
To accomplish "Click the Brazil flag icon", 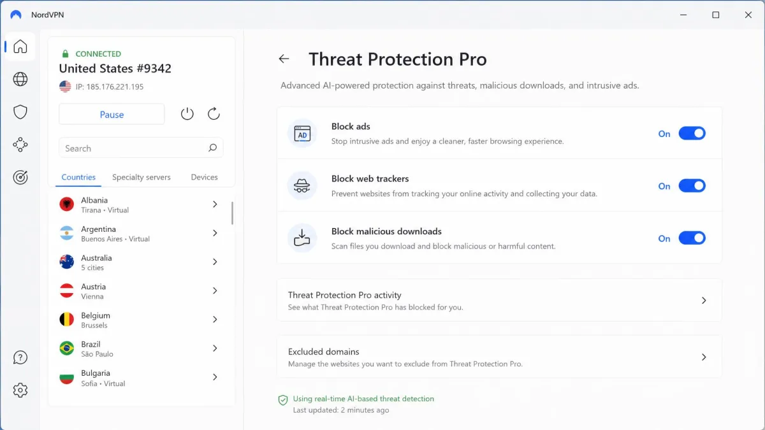I will pos(67,348).
